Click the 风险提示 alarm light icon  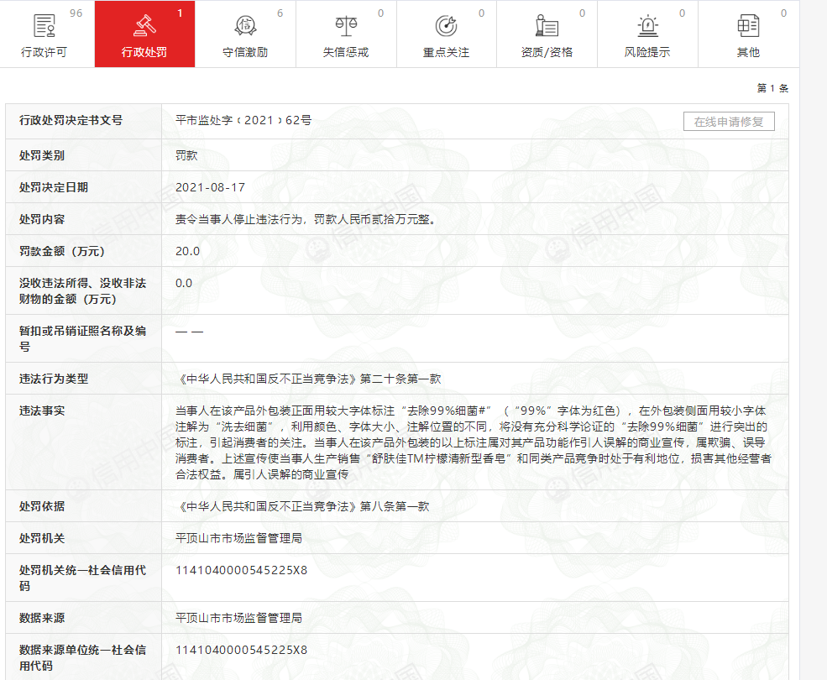pyautogui.click(x=647, y=26)
